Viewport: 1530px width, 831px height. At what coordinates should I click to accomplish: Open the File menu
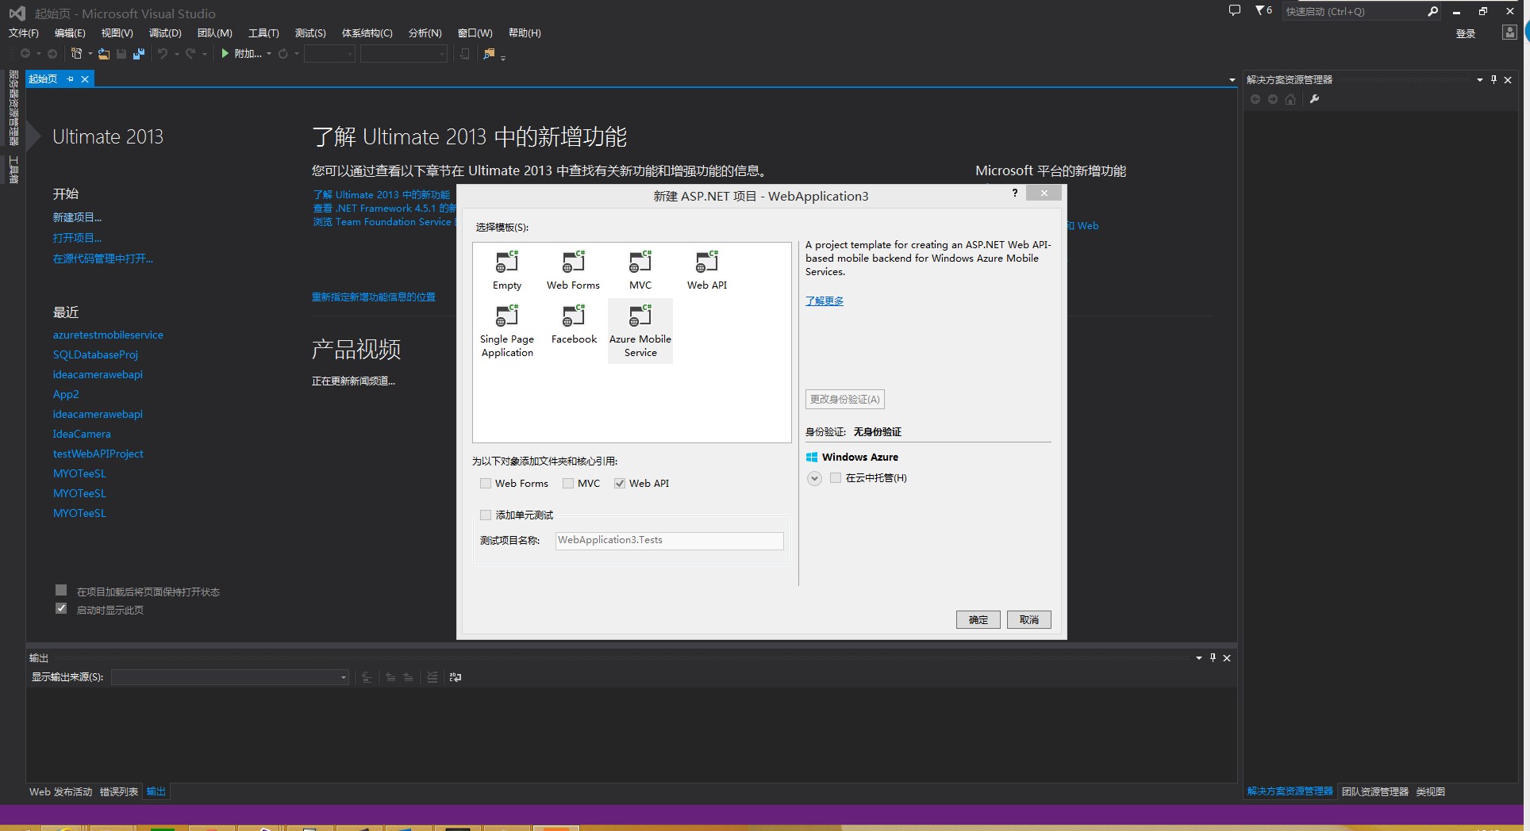click(24, 33)
